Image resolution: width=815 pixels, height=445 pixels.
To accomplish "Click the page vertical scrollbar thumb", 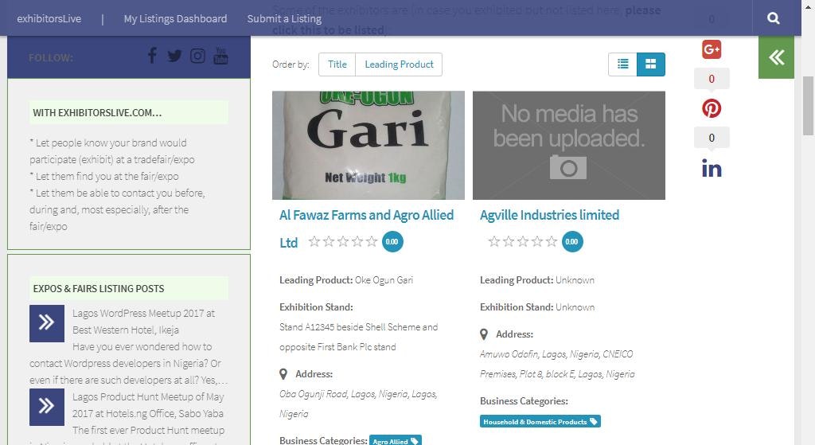I will 808,106.
